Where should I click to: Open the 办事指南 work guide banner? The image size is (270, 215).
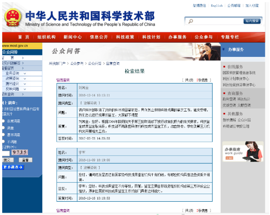pos(243,151)
